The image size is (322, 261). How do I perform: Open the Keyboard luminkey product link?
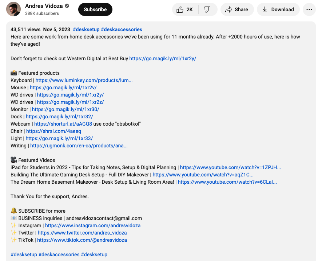84,80
